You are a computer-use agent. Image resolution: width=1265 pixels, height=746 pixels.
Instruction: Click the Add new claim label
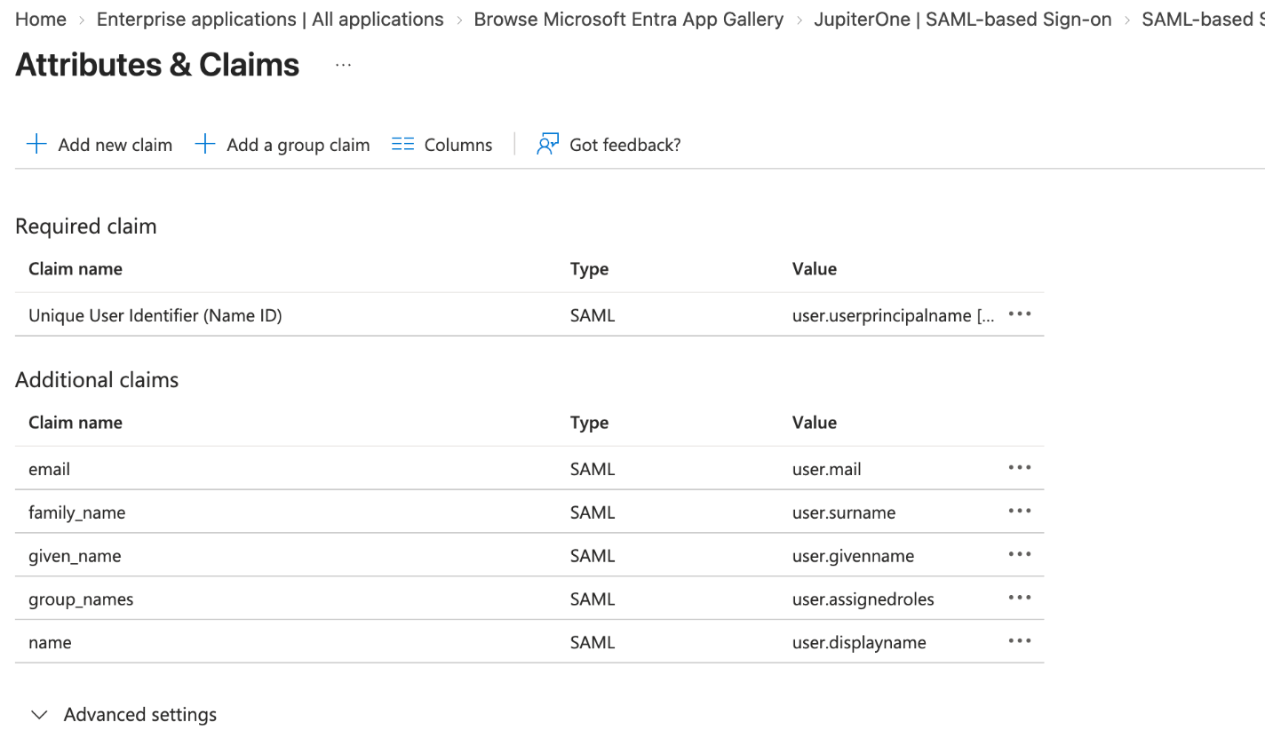click(115, 145)
